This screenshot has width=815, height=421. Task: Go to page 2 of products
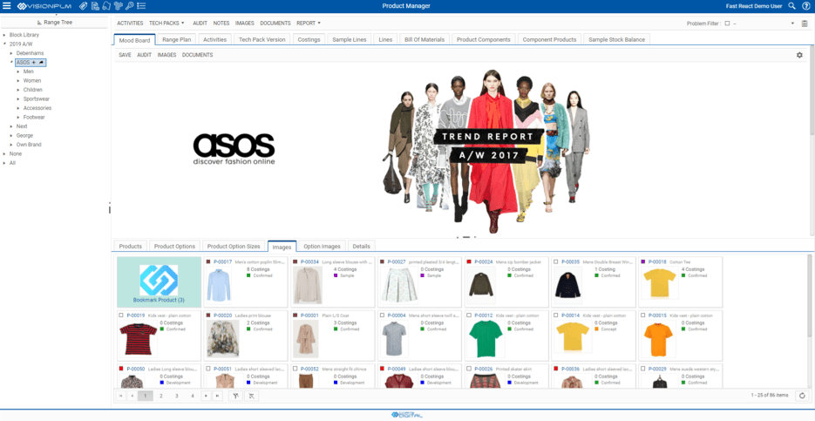point(161,396)
